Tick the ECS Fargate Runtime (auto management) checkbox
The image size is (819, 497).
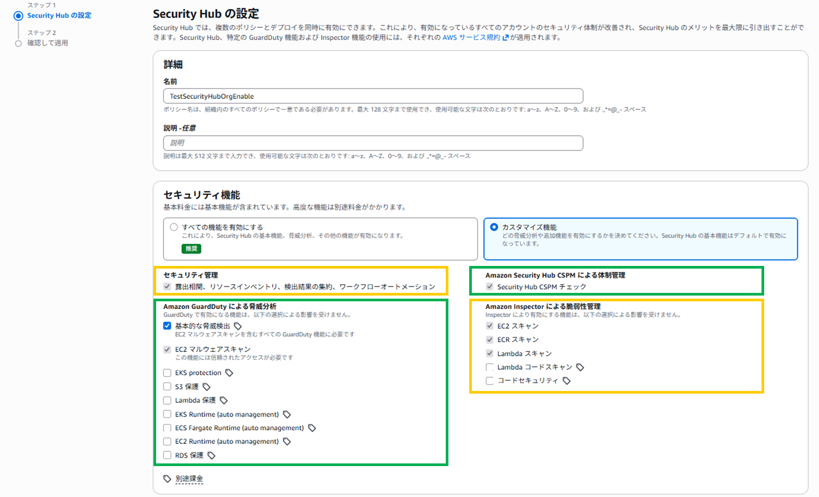167,428
